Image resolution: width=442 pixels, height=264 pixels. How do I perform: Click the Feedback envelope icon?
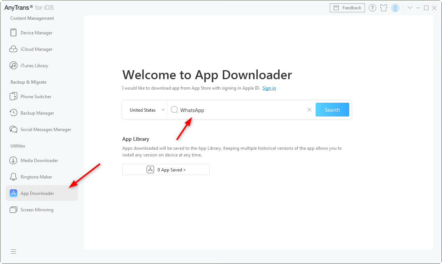pos(336,8)
